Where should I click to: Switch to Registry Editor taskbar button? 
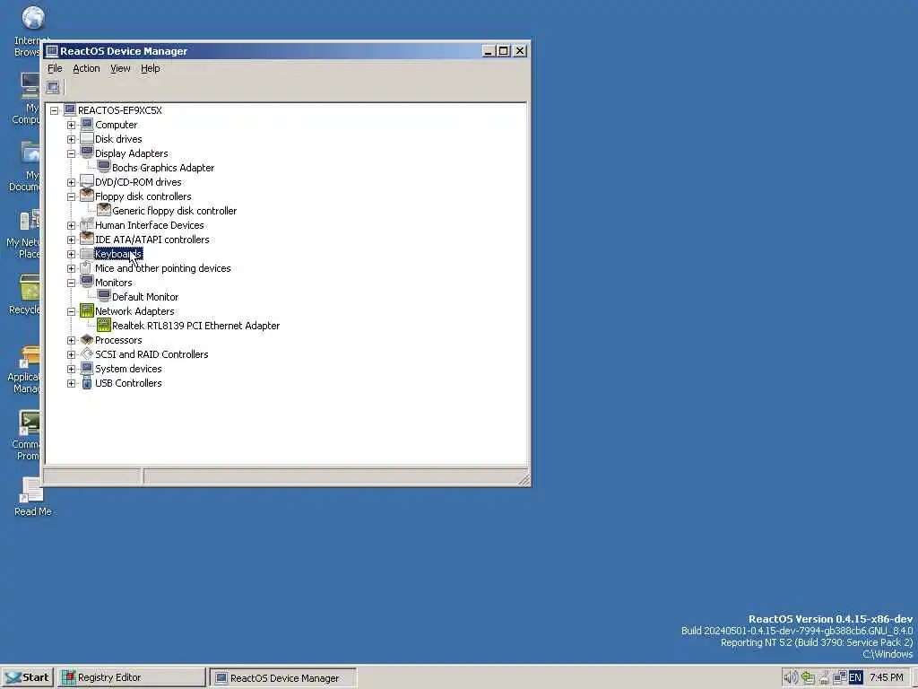[x=133, y=677]
